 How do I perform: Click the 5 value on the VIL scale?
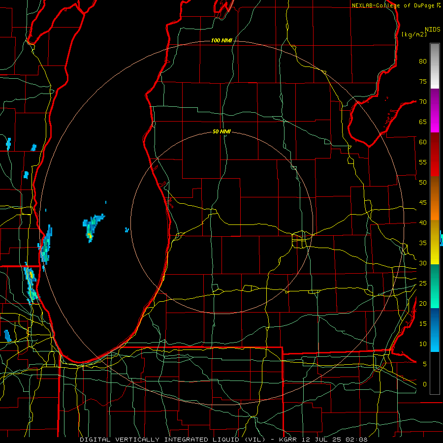(x=425, y=364)
